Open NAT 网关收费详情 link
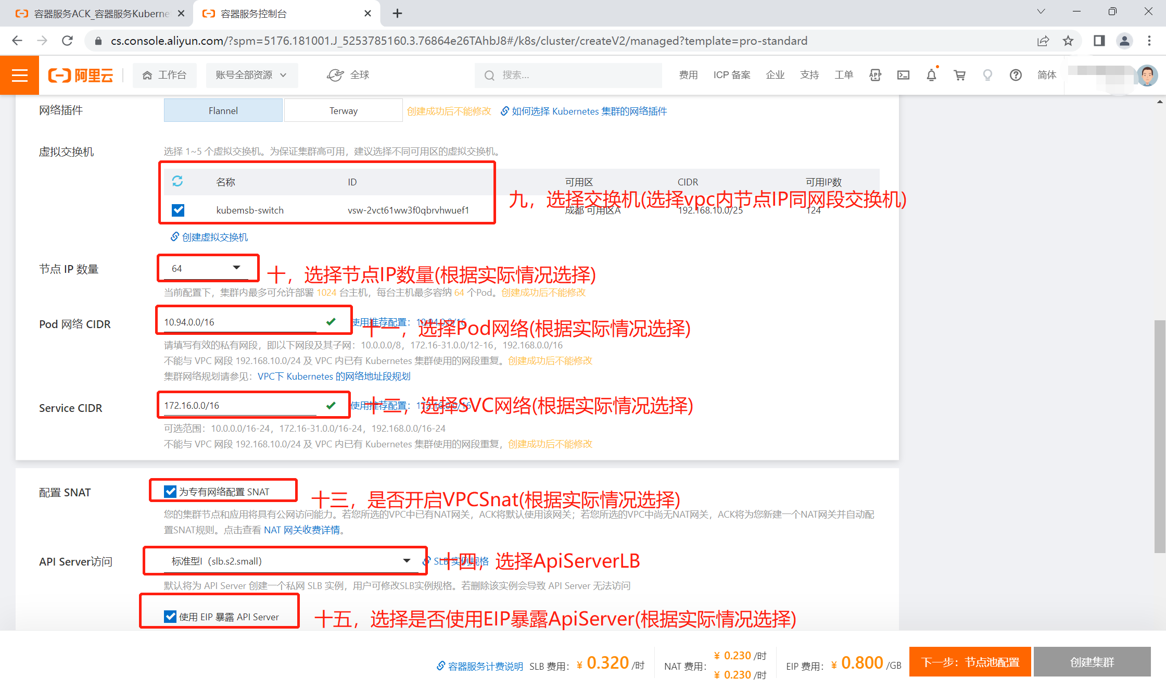 [302, 530]
